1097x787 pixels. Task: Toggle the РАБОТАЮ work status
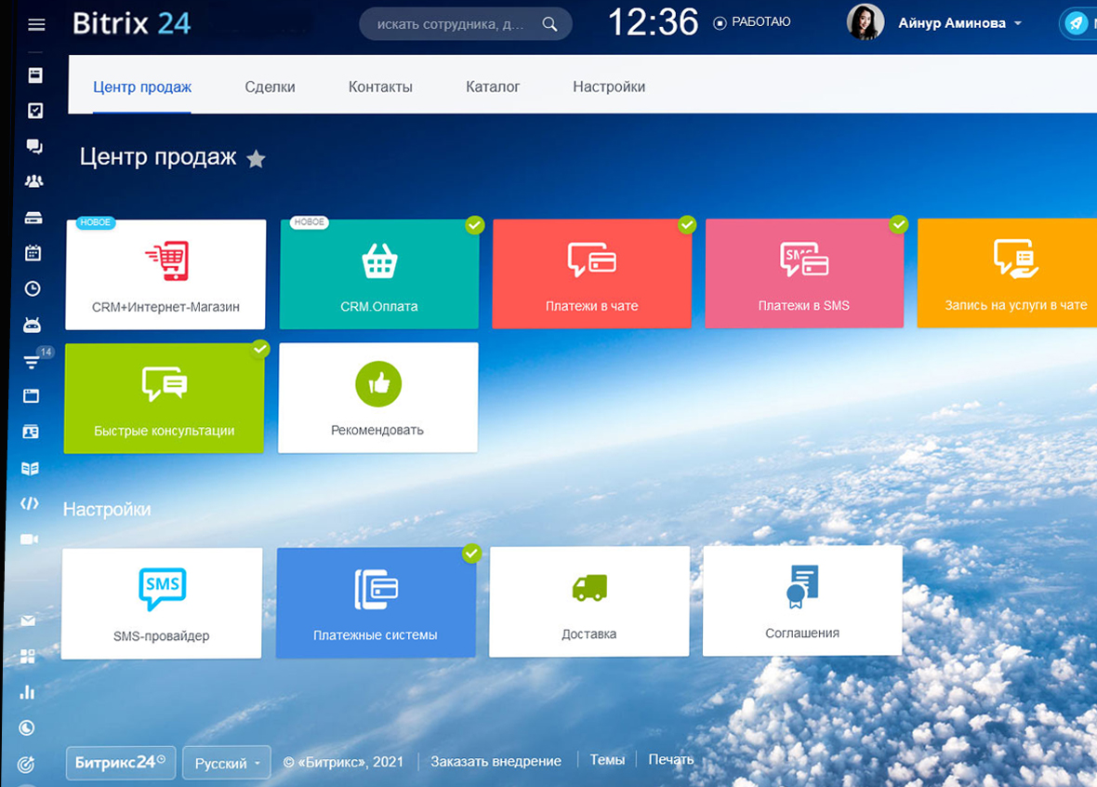(x=752, y=22)
